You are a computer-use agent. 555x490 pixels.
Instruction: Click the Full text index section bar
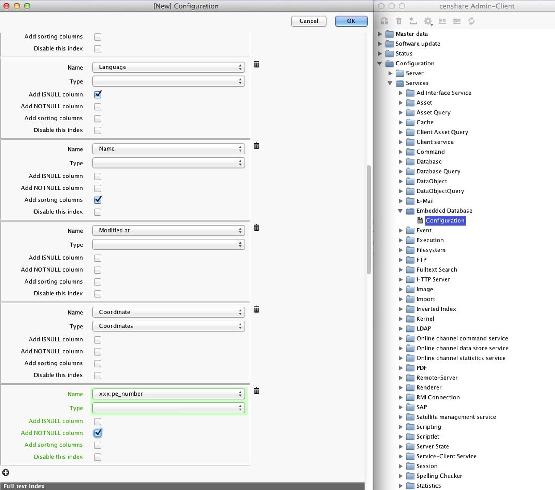(x=24, y=486)
